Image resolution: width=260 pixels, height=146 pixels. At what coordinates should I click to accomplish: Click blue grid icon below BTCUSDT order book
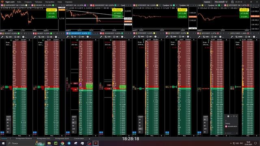199,133
